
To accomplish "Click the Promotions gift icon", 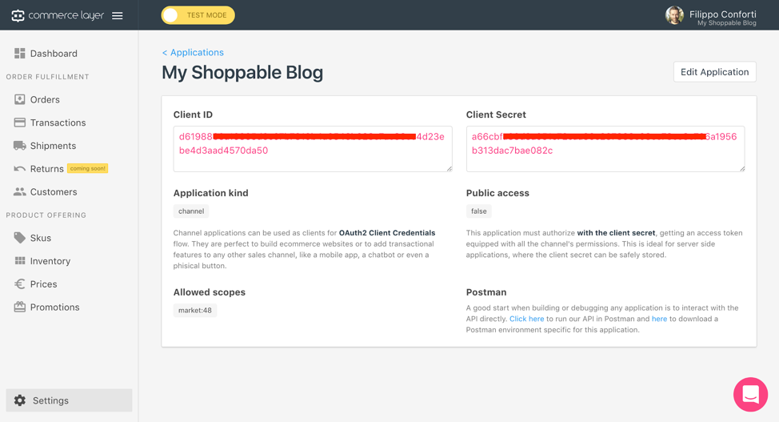I will (x=20, y=307).
